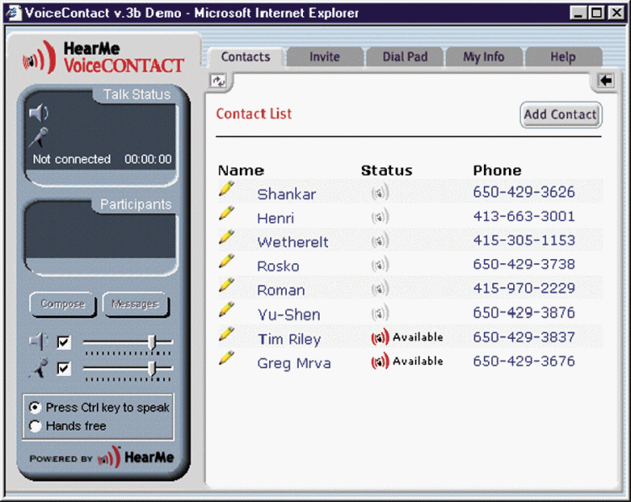Viewport: 631px width, 502px height.
Task: Click Roman's gray voice status icon
Action: [x=380, y=288]
